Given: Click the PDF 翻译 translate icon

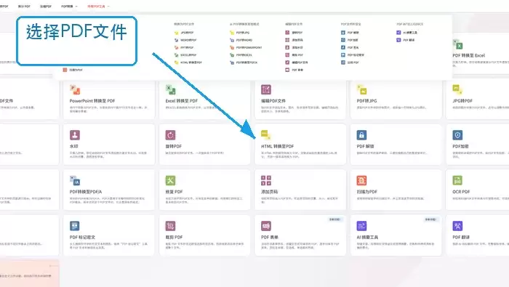Looking at the screenshot, I should [x=457, y=226].
